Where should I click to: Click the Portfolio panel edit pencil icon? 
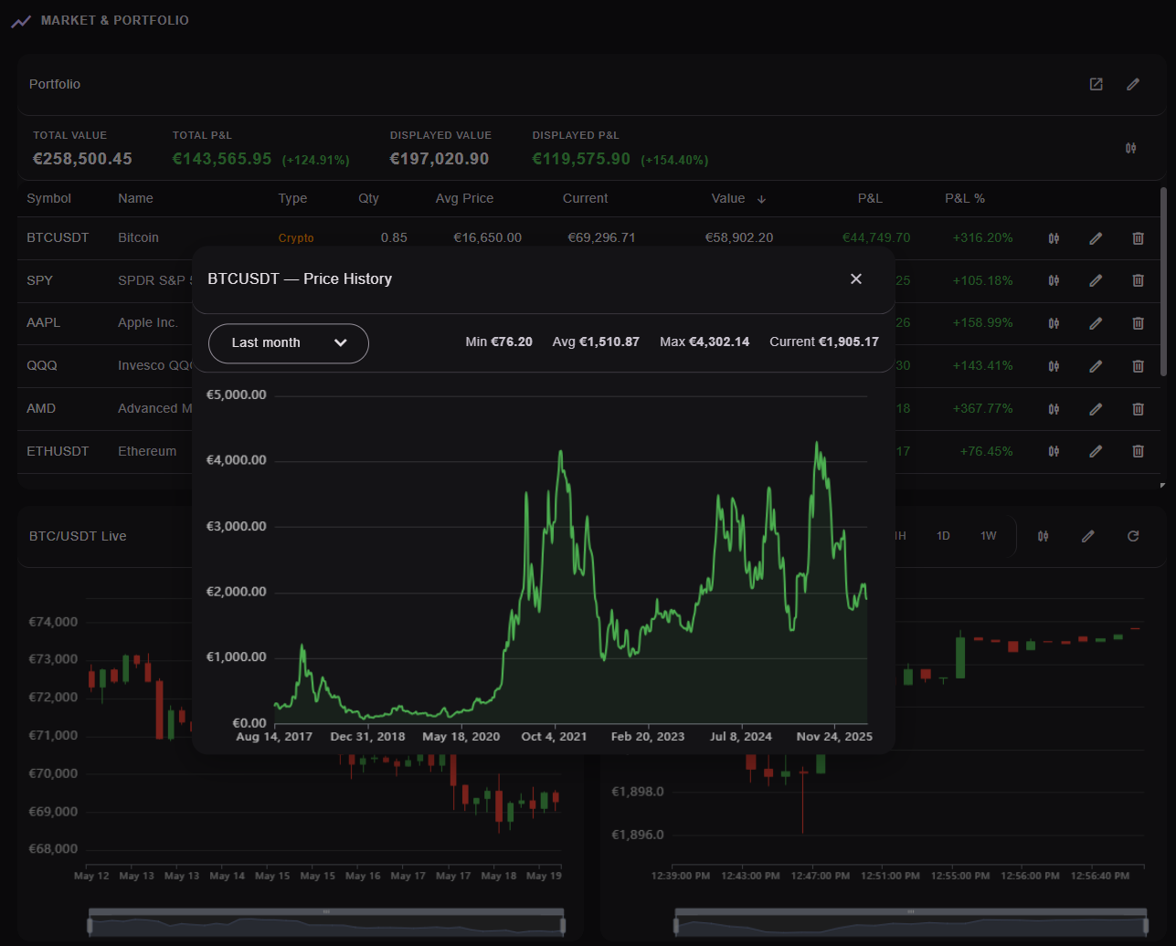1133,84
